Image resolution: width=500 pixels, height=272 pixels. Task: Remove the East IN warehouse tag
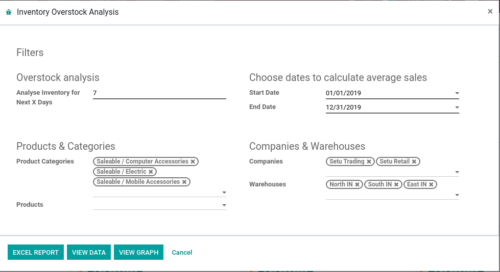point(431,184)
